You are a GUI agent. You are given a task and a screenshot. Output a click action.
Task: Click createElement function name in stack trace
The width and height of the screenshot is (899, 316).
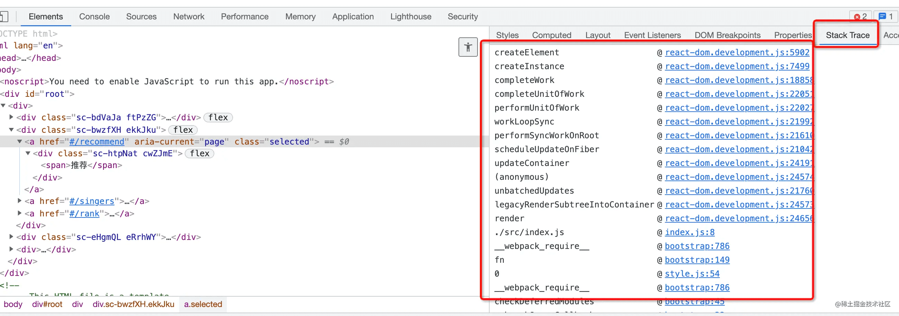click(527, 52)
